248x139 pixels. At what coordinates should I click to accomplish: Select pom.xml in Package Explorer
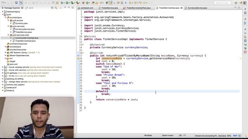click(x=14, y=64)
